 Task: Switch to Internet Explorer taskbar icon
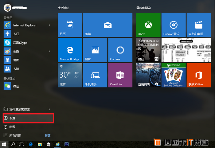(58, 144)
